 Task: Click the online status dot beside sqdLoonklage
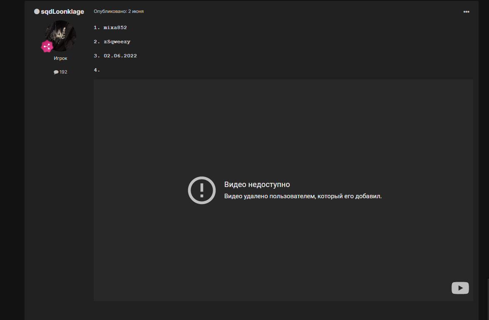[37, 12]
